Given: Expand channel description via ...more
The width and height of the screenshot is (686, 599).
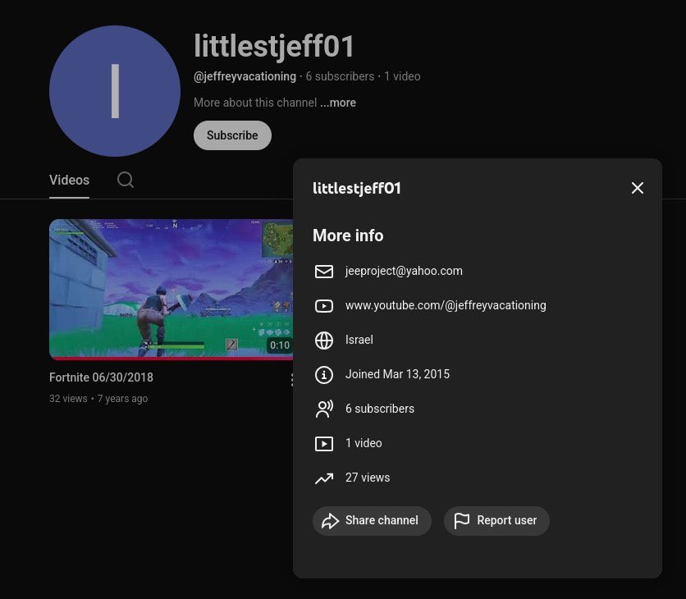Looking at the screenshot, I should point(338,103).
